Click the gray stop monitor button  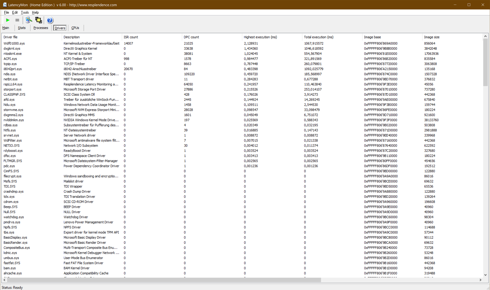pos(17,20)
